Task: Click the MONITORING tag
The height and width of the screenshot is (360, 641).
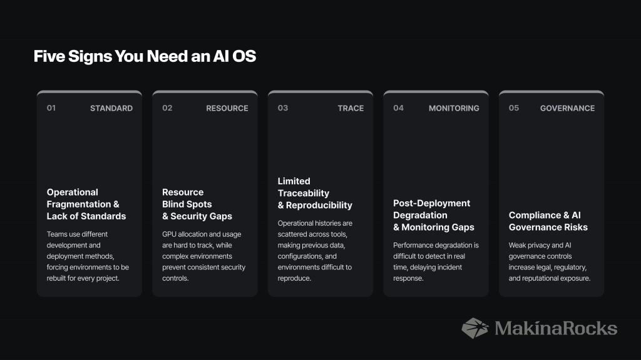Action: pyautogui.click(x=454, y=108)
